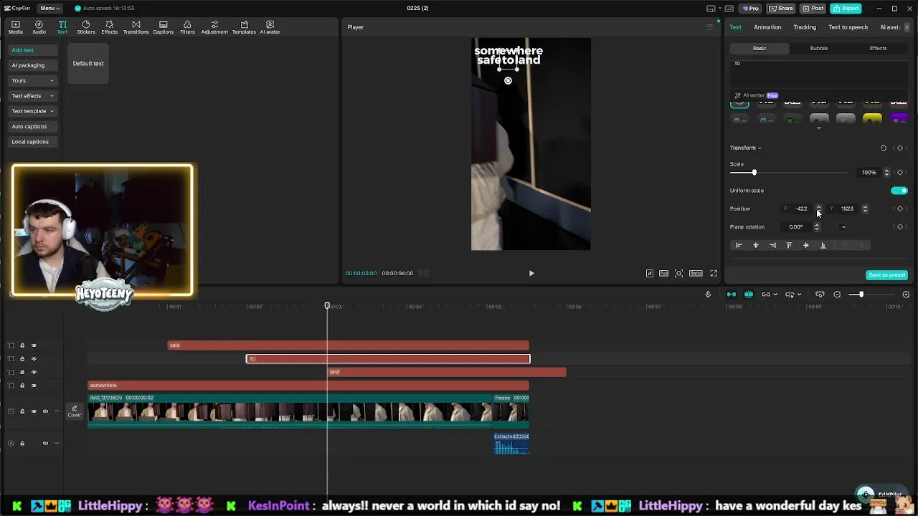Open full screen player view
The height and width of the screenshot is (516, 918).
tap(714, 273)
